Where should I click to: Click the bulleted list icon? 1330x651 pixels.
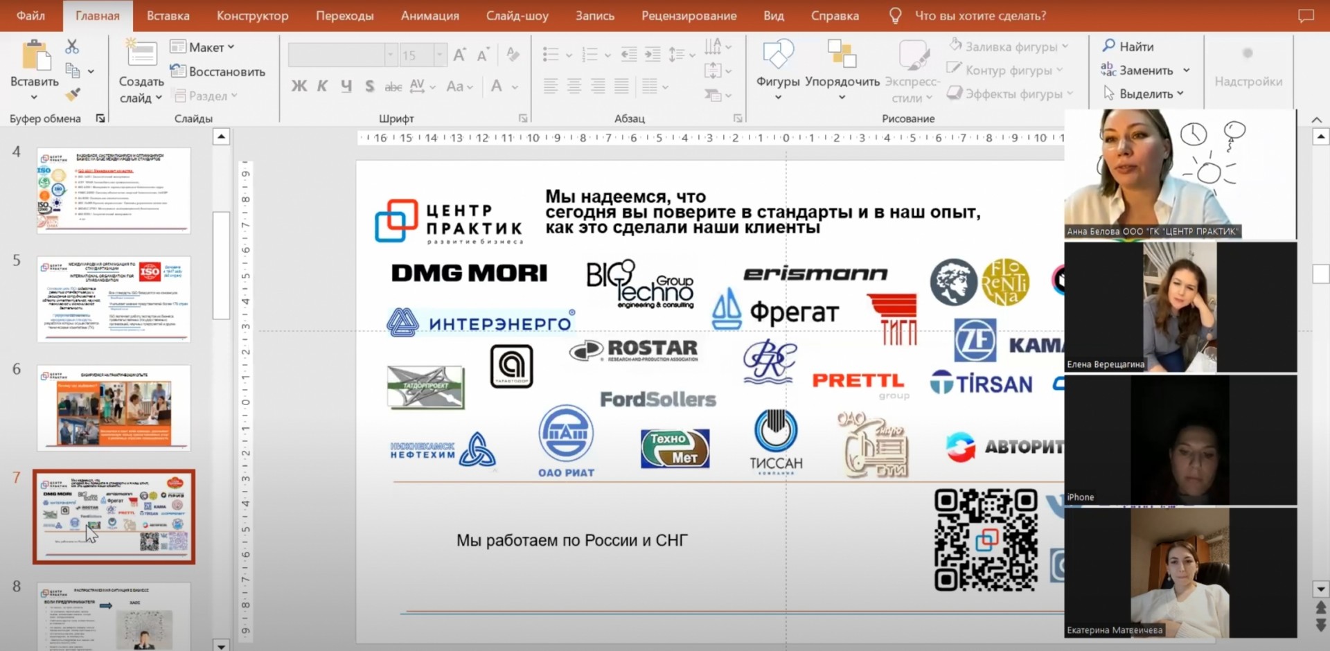pyautogui.click(x=551, y=55)
